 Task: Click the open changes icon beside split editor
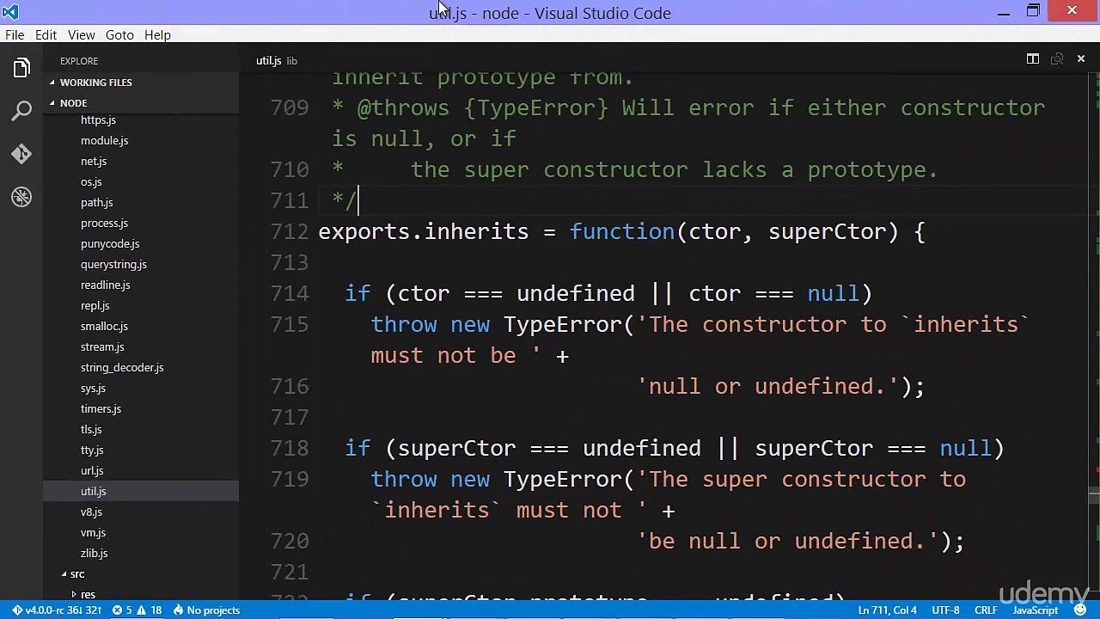point(1057,59)
